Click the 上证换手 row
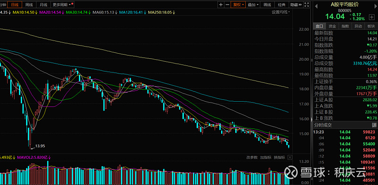This screenshot has height=185, width=378. coord(345,82)
